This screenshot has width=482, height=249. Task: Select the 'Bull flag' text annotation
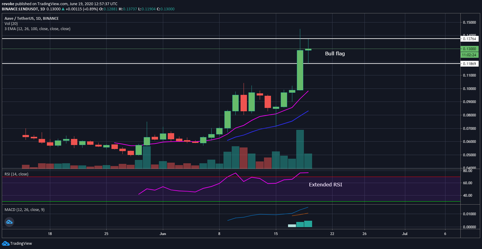coord(335,54)
